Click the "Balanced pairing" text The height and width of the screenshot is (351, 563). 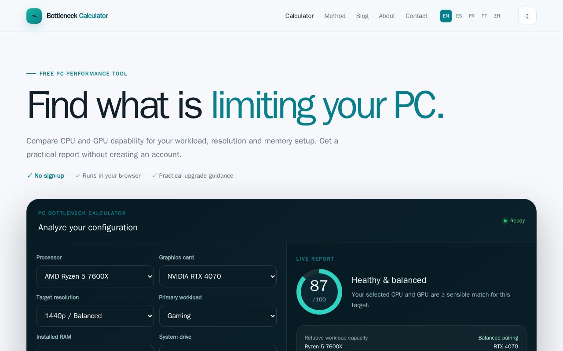pyautogui.click(x=498, y=338)
